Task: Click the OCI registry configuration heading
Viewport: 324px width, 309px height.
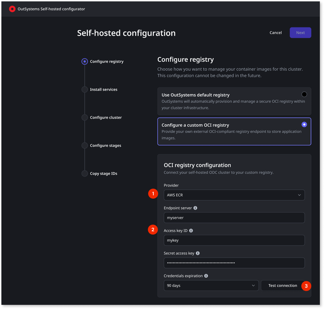Action: (197, 165)
